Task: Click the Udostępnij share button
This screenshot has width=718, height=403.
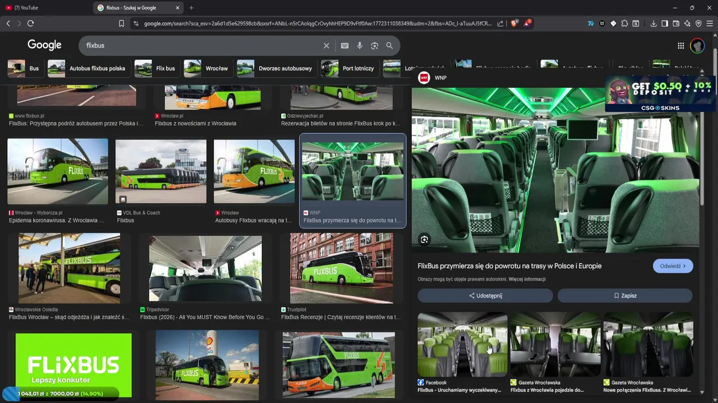Action: 485,296
